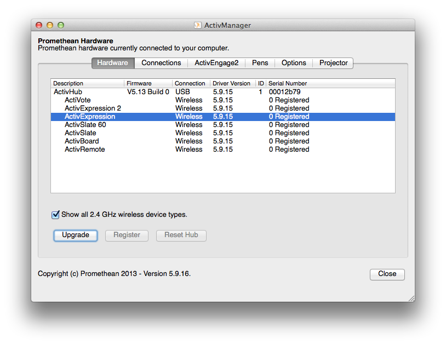Click the Register button

point(127,235)
